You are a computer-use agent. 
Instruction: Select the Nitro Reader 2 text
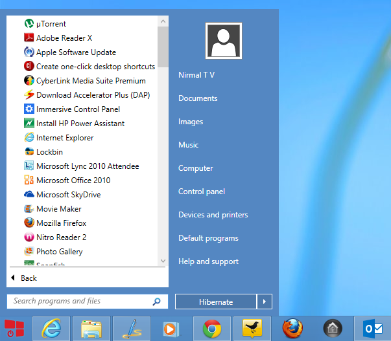click(62, 237)
